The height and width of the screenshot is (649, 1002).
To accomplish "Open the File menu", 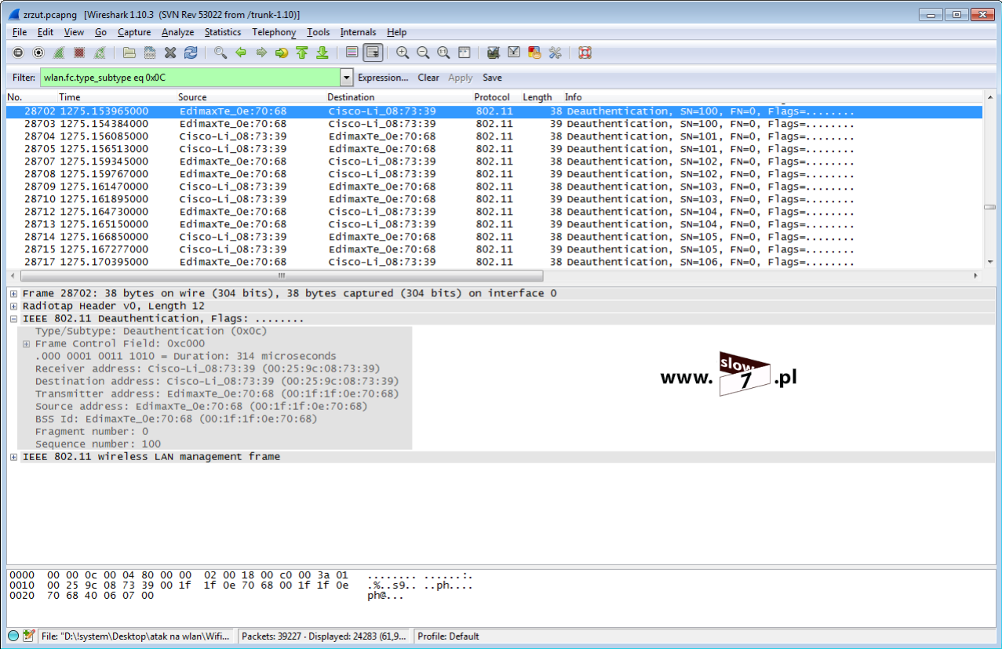I will (x=20, y=32).
